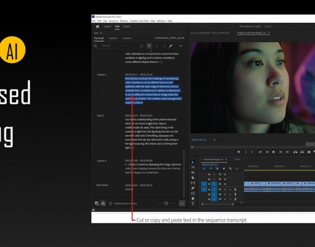Open the Markers menu
Viewport: 315px width, 247px height.
click(124, 21)
